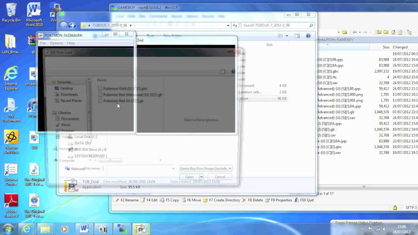418x235 pixels.
Task: Go to root directory in WinSCP
Action: (386, 32)
